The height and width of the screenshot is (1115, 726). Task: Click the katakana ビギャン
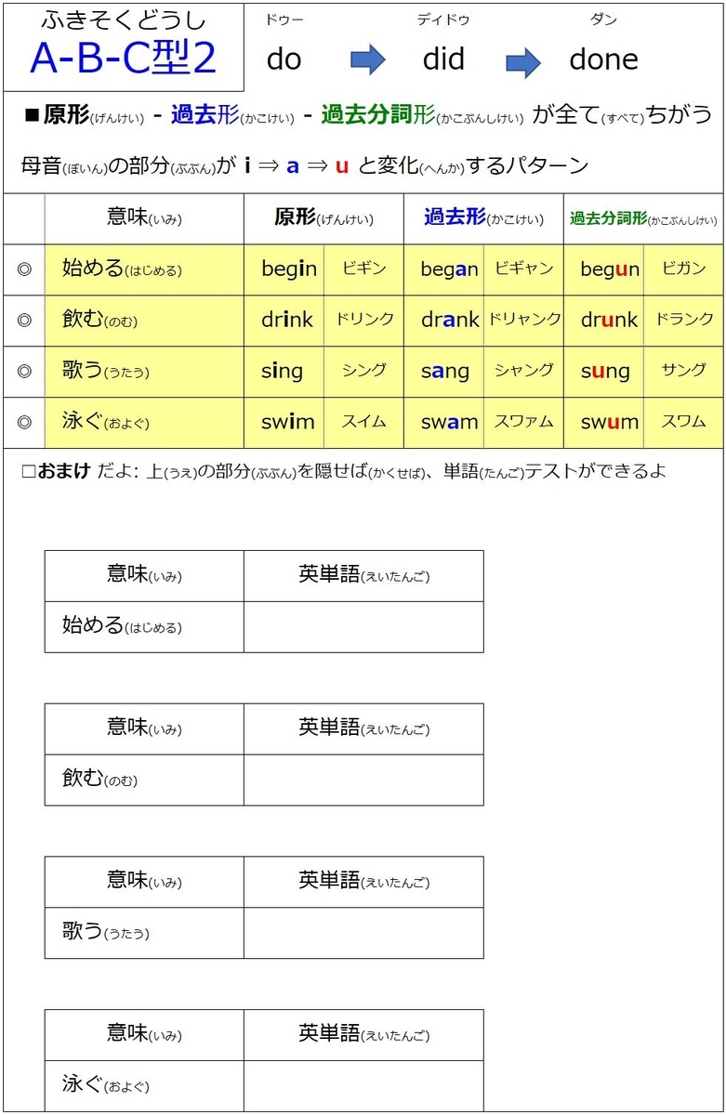coord(523,269)
